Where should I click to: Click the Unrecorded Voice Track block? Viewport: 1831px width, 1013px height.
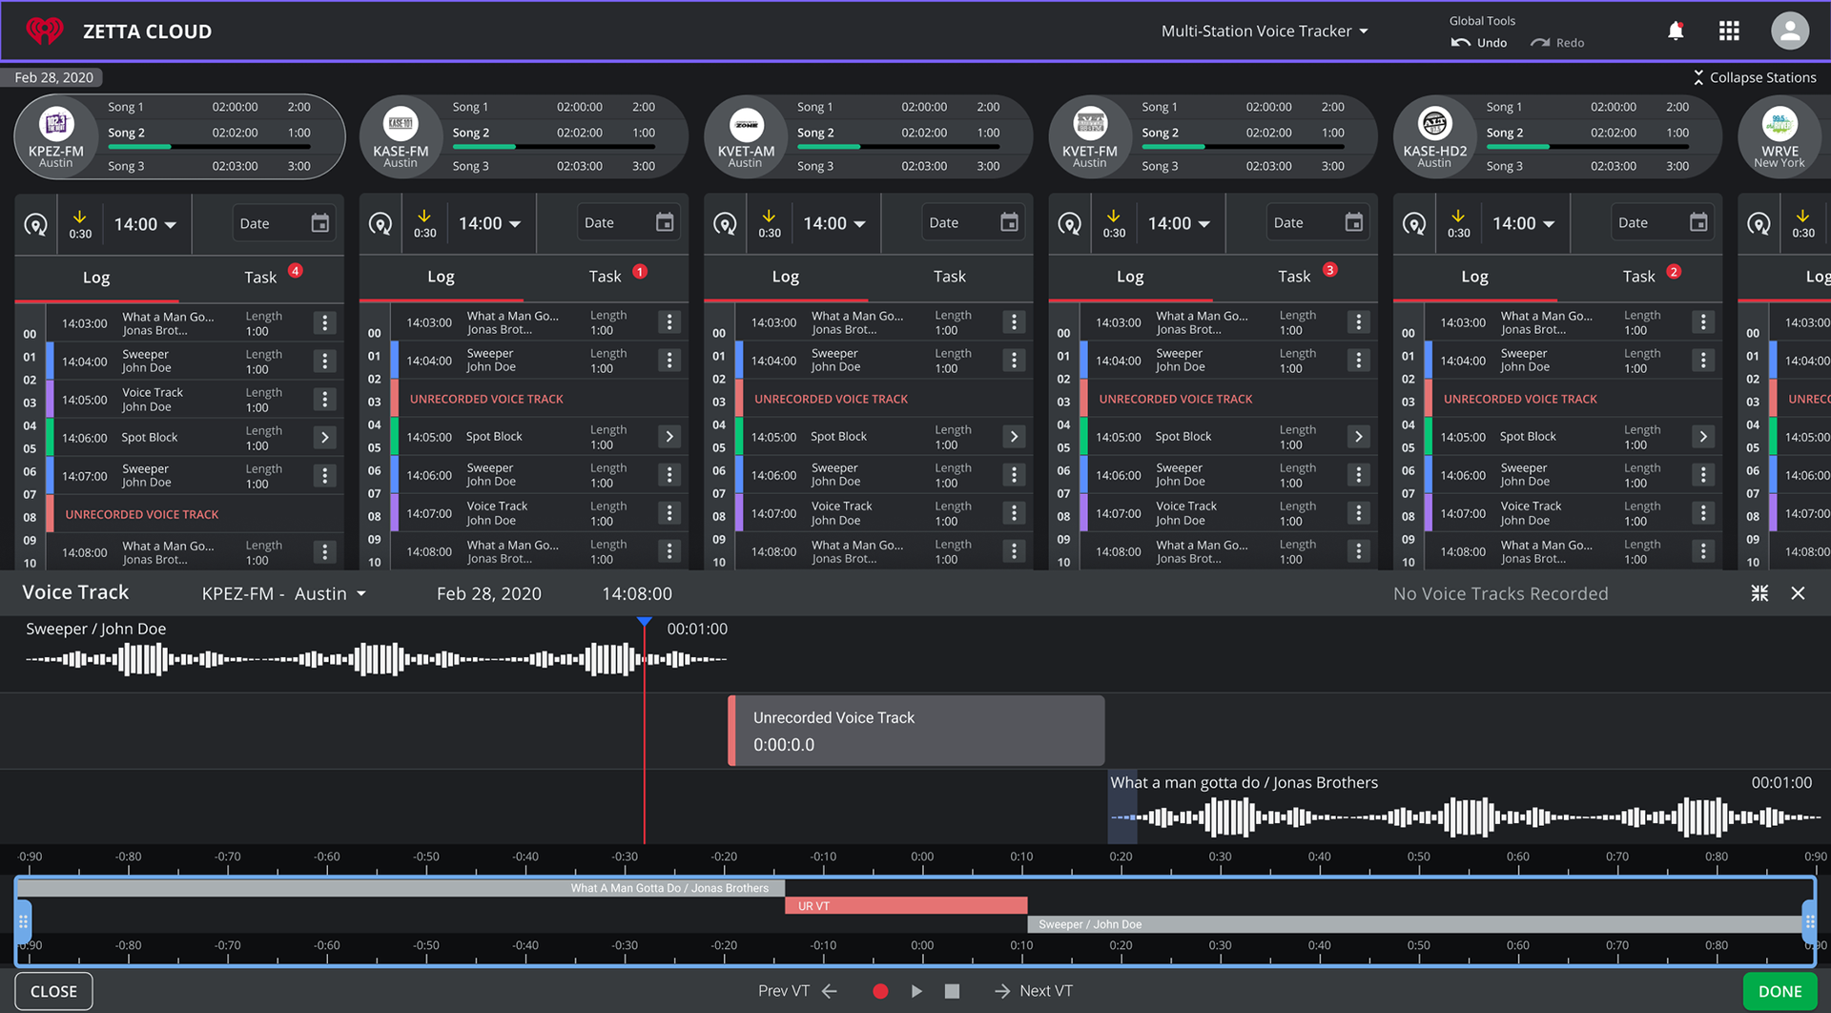tap(916, 731)
